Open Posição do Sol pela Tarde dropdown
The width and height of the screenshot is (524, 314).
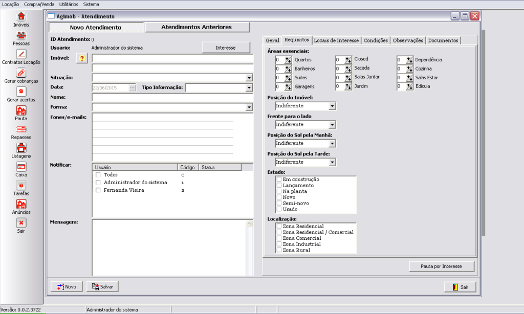pos(332,162)
